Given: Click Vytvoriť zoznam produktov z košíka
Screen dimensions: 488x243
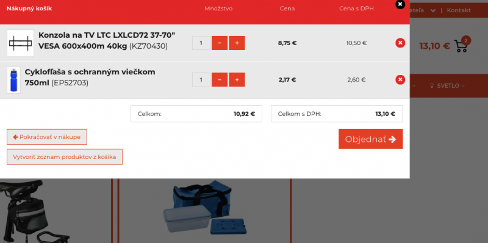Looking at the screenshot, I should 65,157.
